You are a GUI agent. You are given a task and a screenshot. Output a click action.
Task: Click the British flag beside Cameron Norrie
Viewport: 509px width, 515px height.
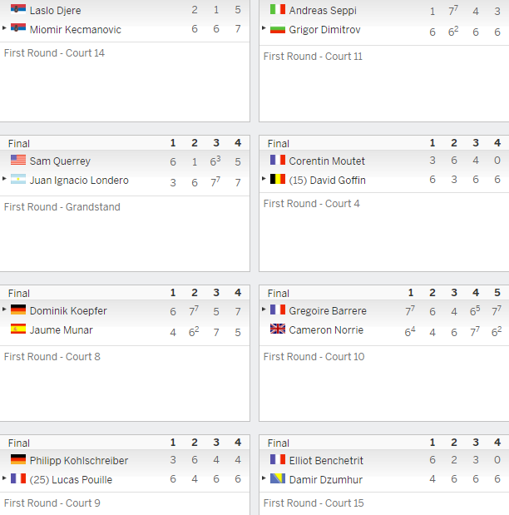tap(278, 329)
